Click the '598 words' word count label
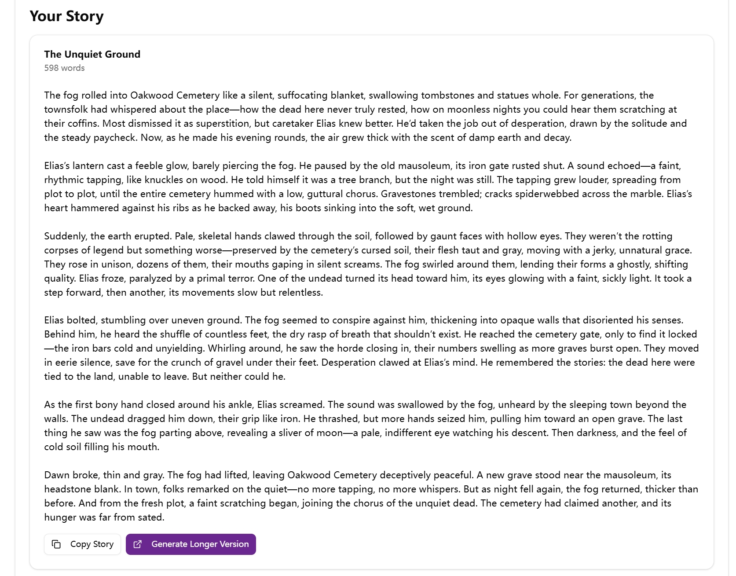Screen dimensions: 736x576 click(64, 68)
